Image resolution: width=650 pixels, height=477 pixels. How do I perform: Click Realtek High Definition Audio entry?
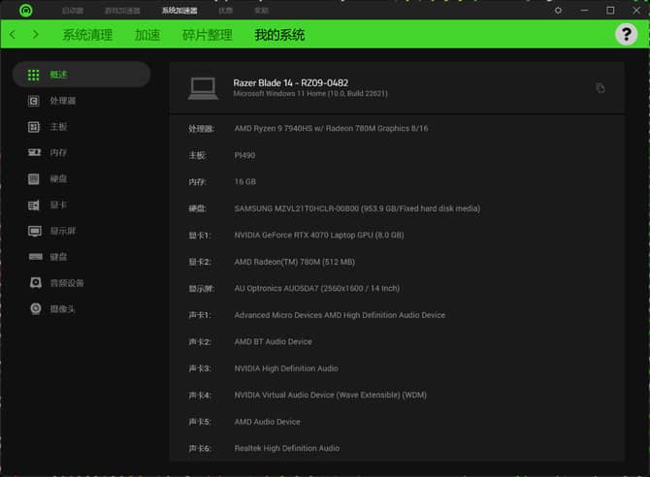point(287,449)
